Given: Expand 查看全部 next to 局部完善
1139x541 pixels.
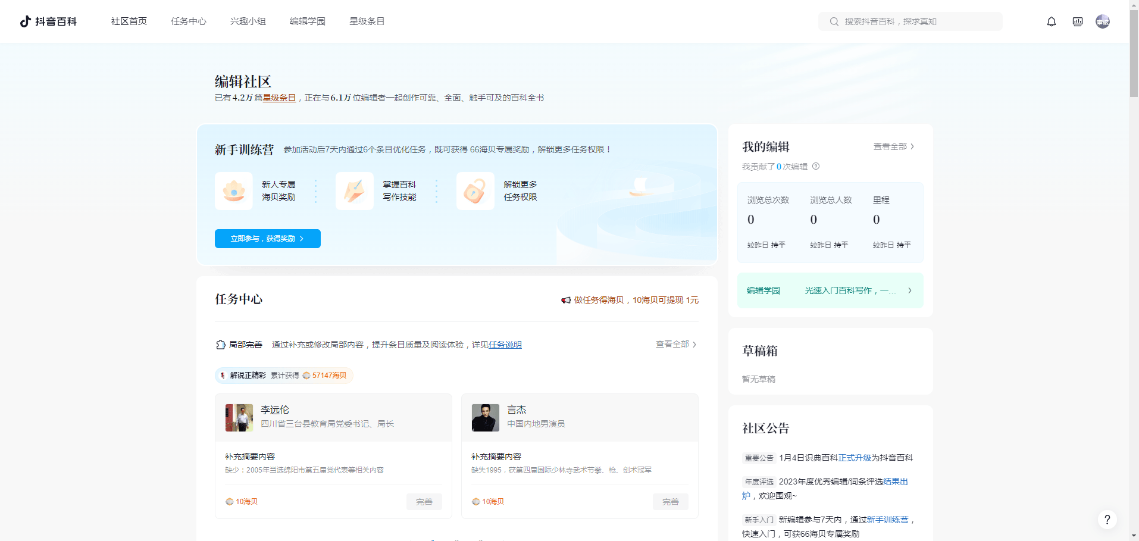Looking at the screenshot, I should pos(674,344).
